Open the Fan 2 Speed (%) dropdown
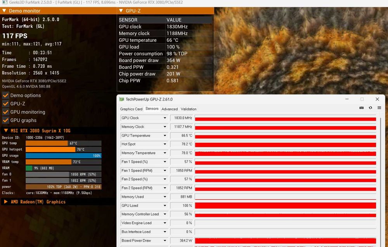This screenshot has height=247, width=388. [x=165, y=179]
